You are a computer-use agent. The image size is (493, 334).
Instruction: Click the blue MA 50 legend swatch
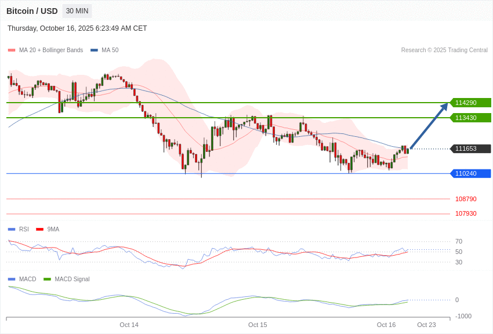(94, 50)
